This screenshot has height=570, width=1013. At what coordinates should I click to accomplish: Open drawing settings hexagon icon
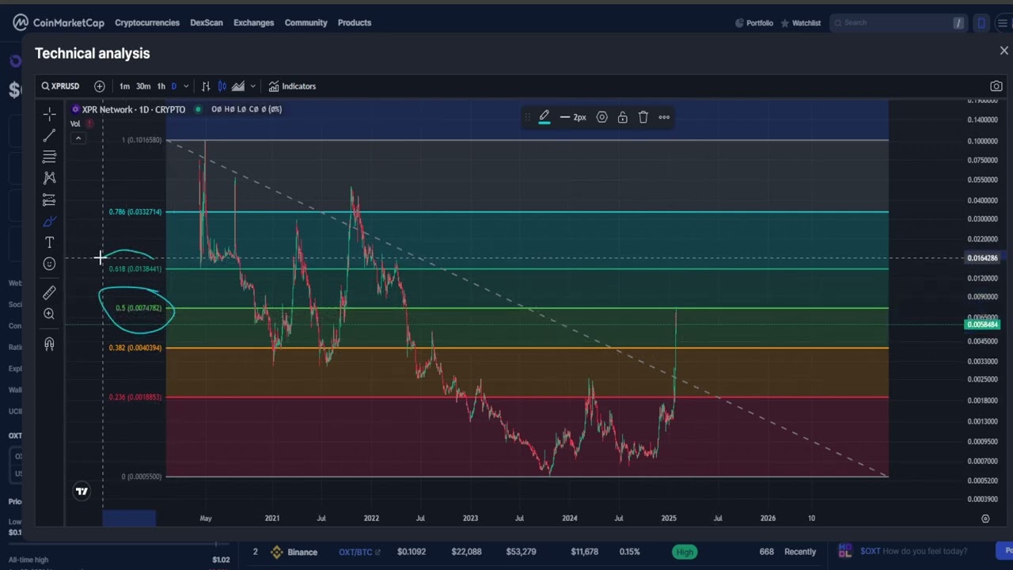pyautogui.click(x=601, y=117)
